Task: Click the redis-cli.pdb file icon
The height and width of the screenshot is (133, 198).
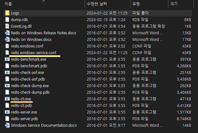Action: [x=7, y=105]
